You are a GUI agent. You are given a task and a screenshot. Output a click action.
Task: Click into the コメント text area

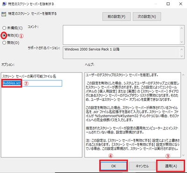click(121, 35)
